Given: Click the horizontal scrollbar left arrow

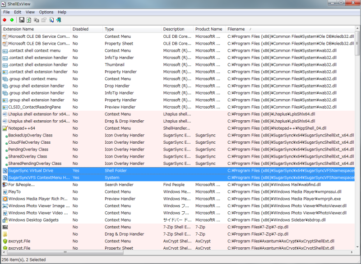Looking at the screenshot, I should (x=4, y=252).
